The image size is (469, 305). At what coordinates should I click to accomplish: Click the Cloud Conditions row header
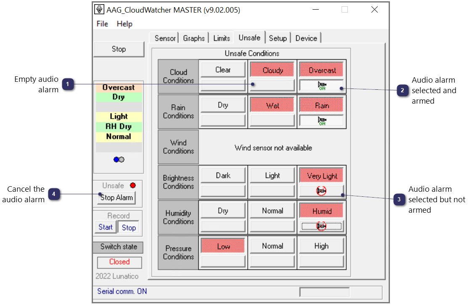[x=178, y=76]
